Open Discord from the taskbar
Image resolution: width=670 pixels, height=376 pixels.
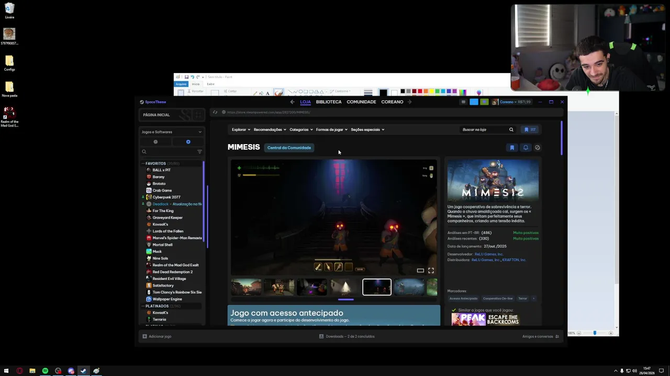click(71, 371)
